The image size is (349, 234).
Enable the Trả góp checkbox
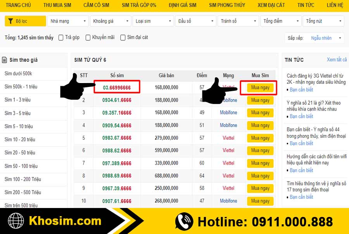pyautogui.click(x=61, y=37)
